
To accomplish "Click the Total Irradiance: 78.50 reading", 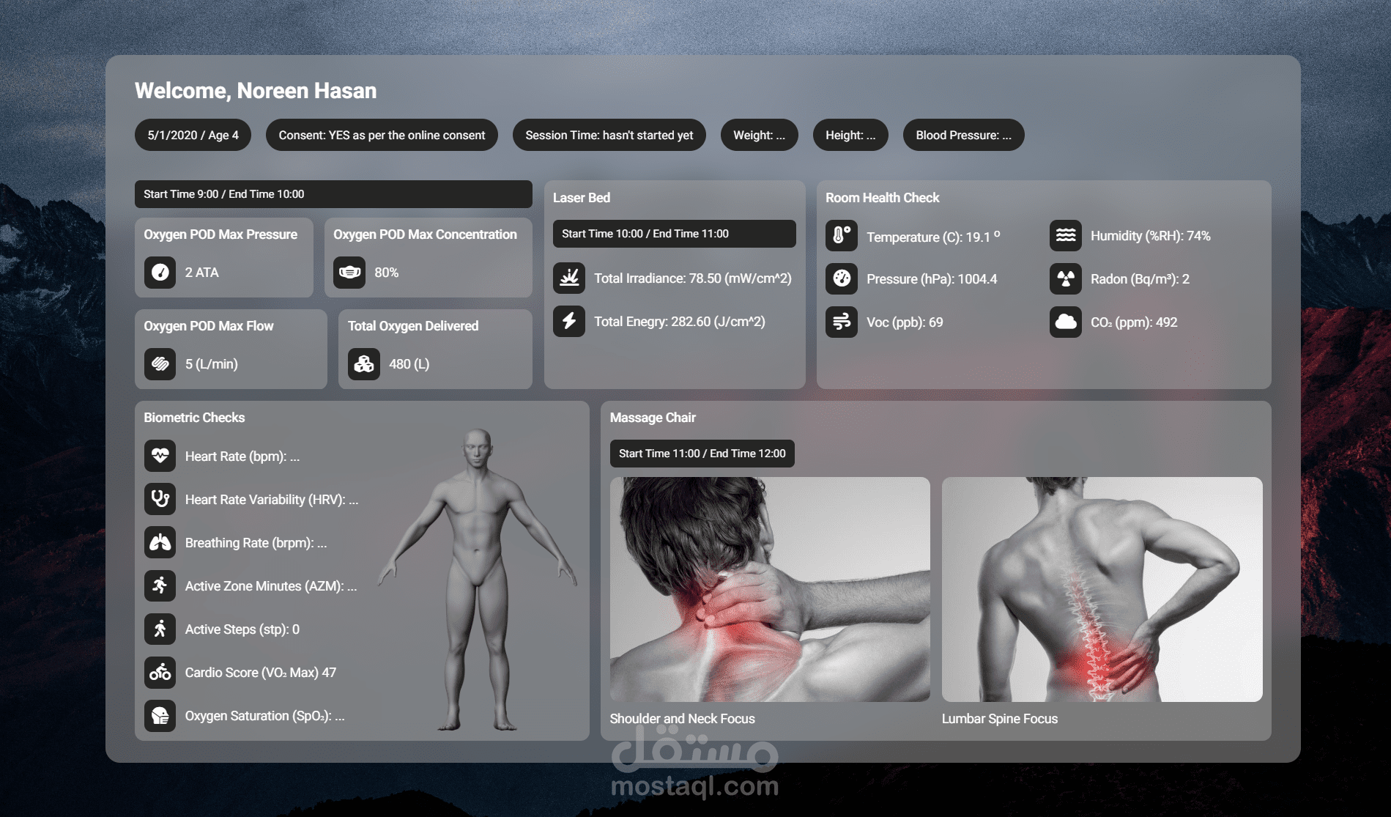I will pos(692,278).
